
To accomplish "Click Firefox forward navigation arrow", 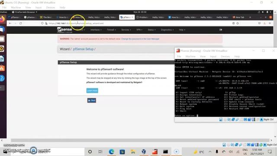I will click(16, 23).
